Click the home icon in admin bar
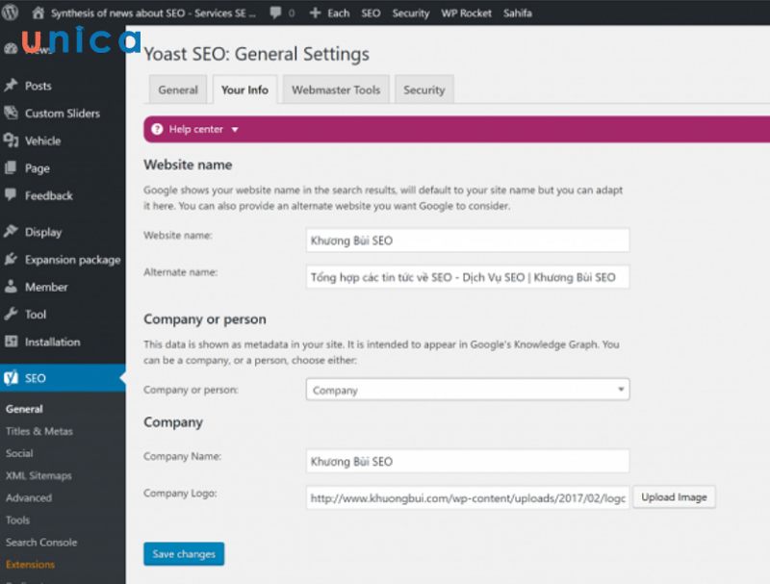770x584 pixels. [38, 13]
